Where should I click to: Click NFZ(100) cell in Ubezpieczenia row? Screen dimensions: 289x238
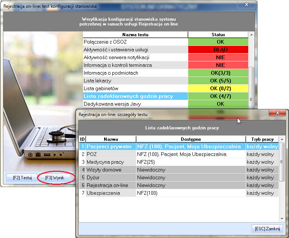point(191,193)
